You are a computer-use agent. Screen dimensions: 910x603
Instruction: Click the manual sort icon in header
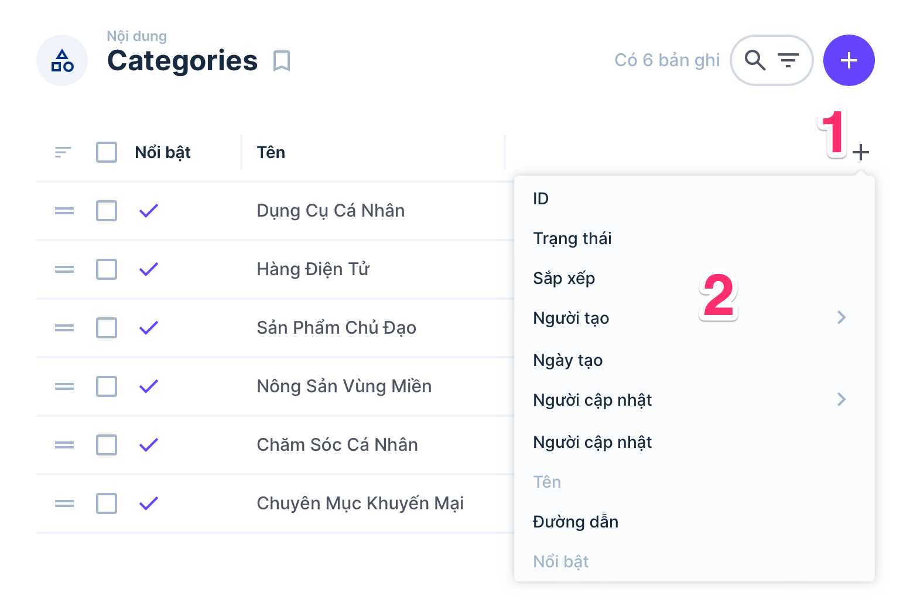[x=63, y=153]
